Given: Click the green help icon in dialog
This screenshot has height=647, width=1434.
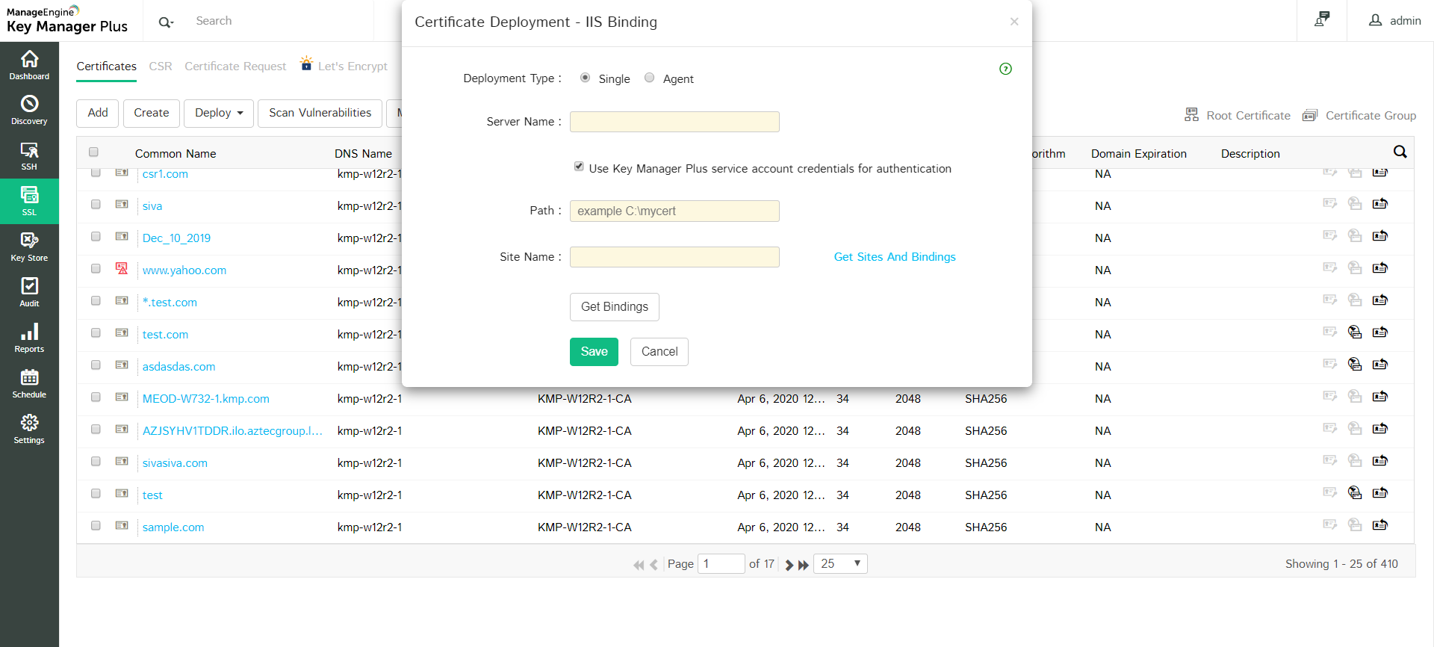Looking at the screenshot, I should (1005, 69).
